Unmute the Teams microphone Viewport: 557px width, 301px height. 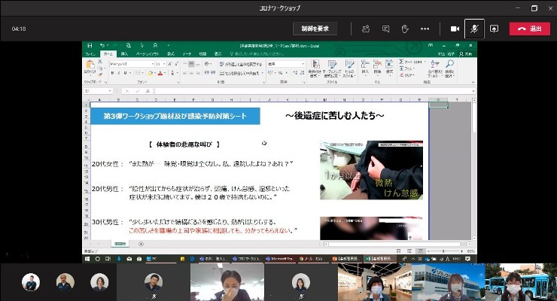(x=474, y=29)
